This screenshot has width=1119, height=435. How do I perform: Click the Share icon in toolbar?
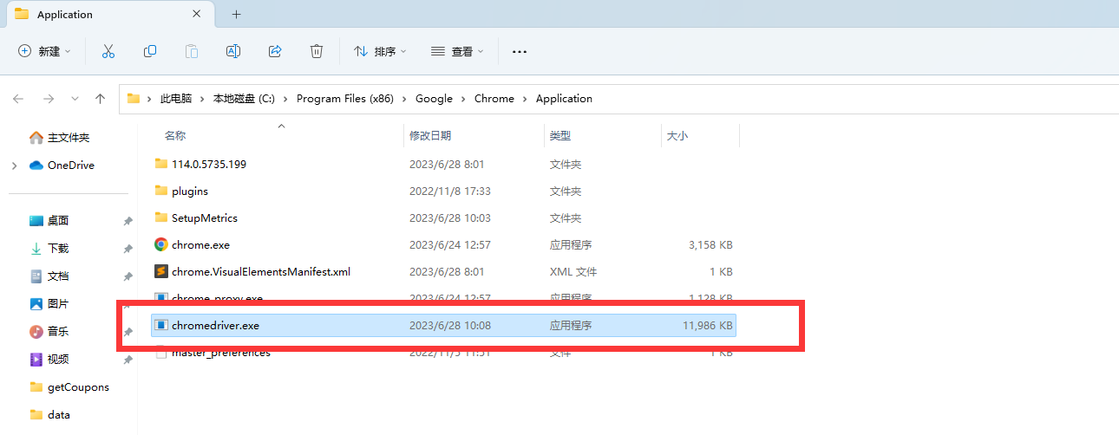click(275, 52)
